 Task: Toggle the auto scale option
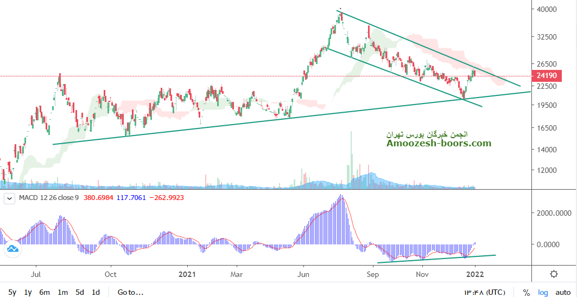pyautogui.click(x=563, y=292)
